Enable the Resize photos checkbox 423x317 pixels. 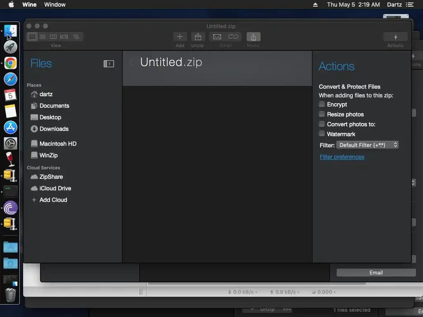click(321, 114)
